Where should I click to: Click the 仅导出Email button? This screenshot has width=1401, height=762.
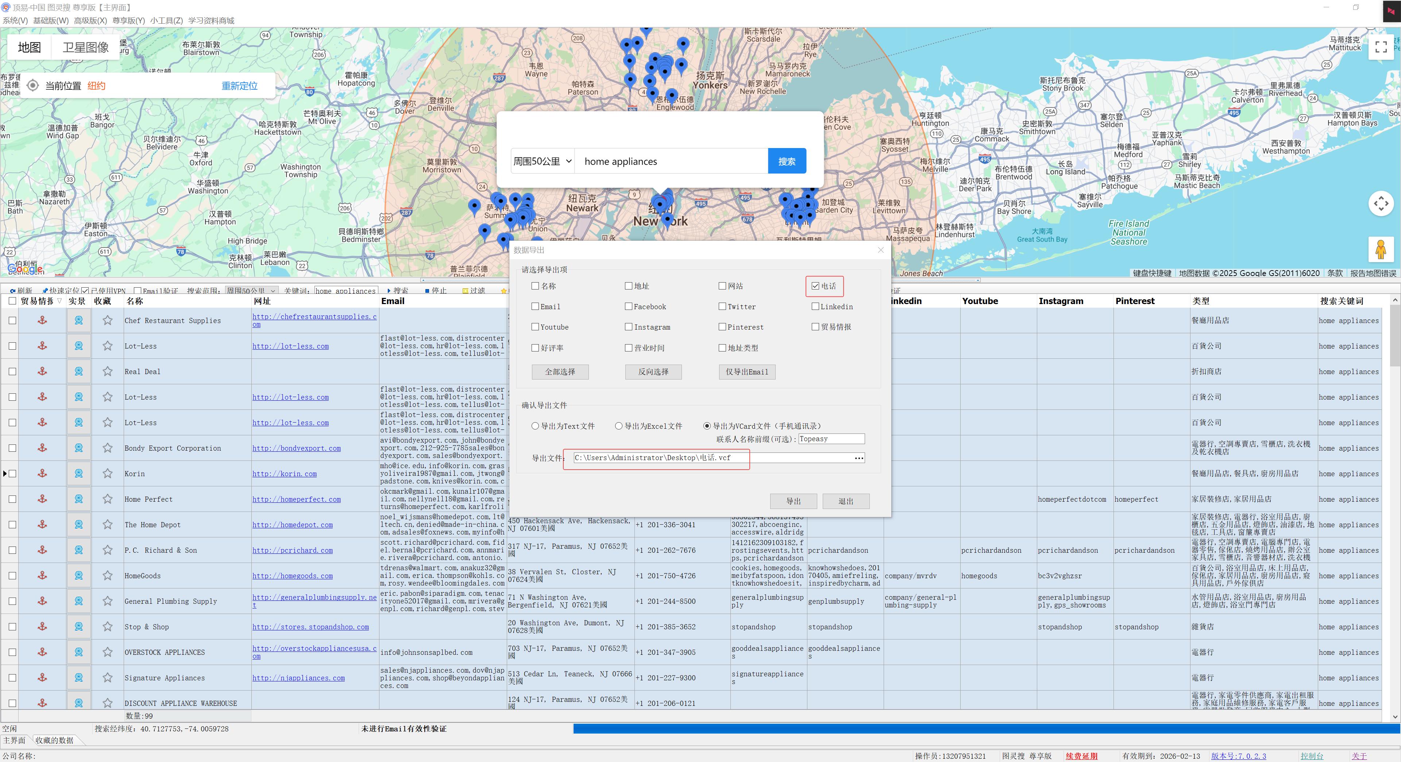tap(747, 372)
